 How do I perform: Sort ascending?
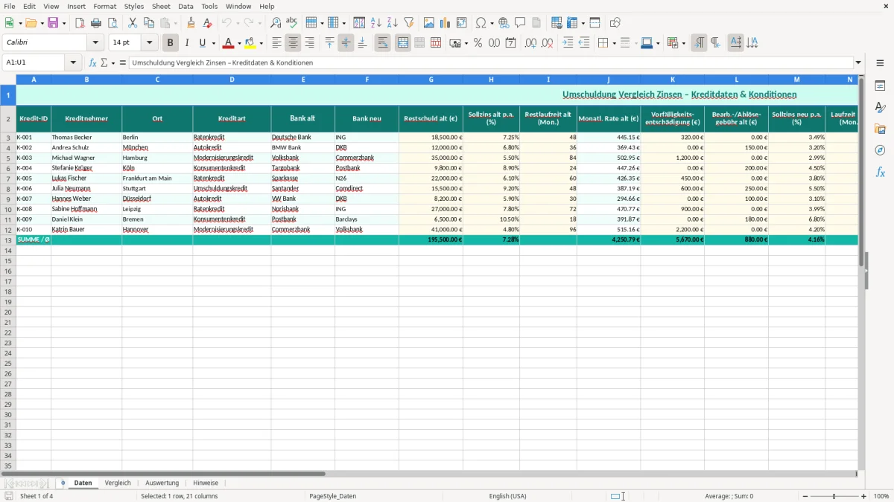coord(375,23)
